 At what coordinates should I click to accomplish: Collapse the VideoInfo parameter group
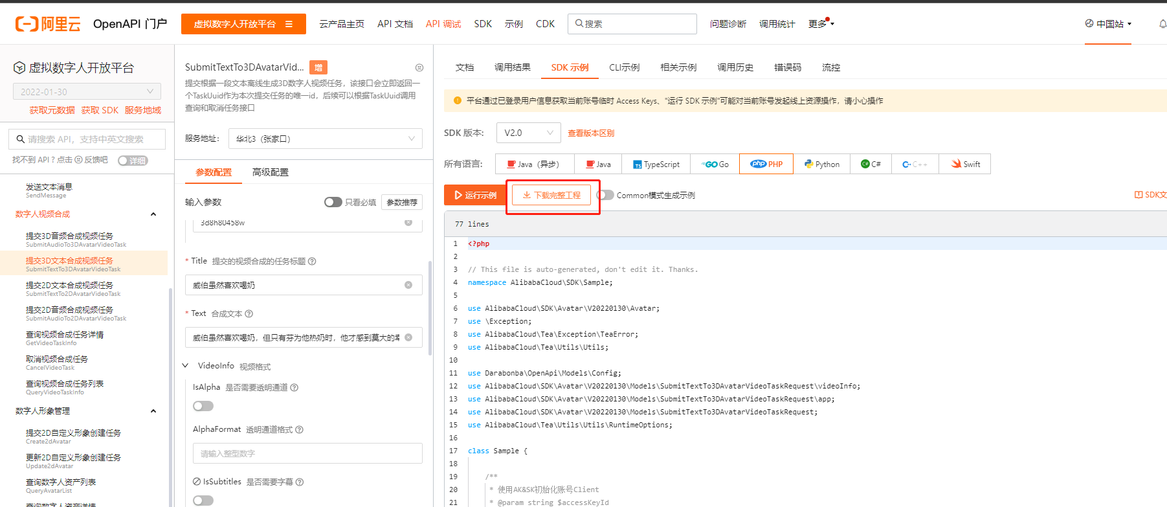(185, 366)
